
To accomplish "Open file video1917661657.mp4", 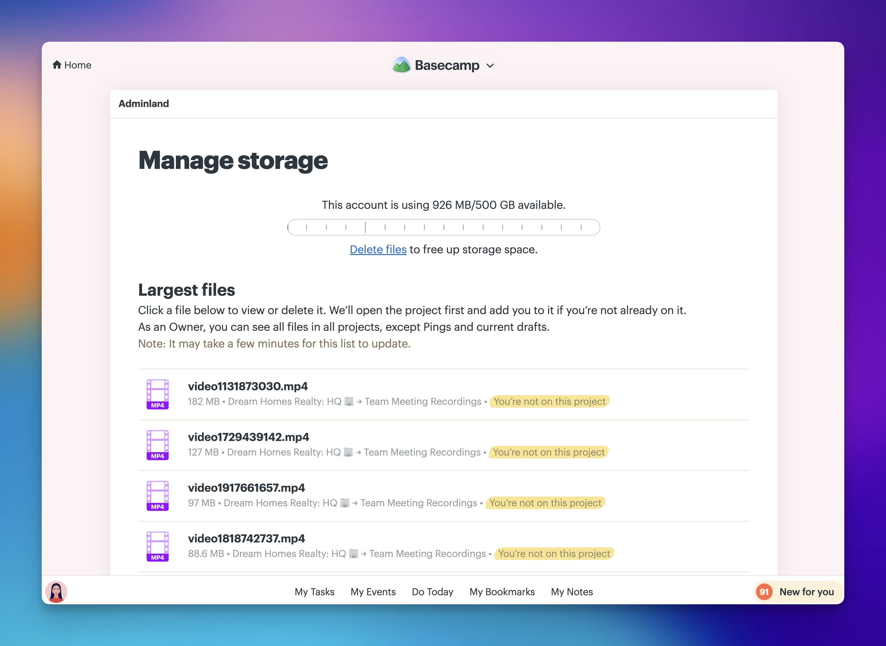I will (246, 488).
